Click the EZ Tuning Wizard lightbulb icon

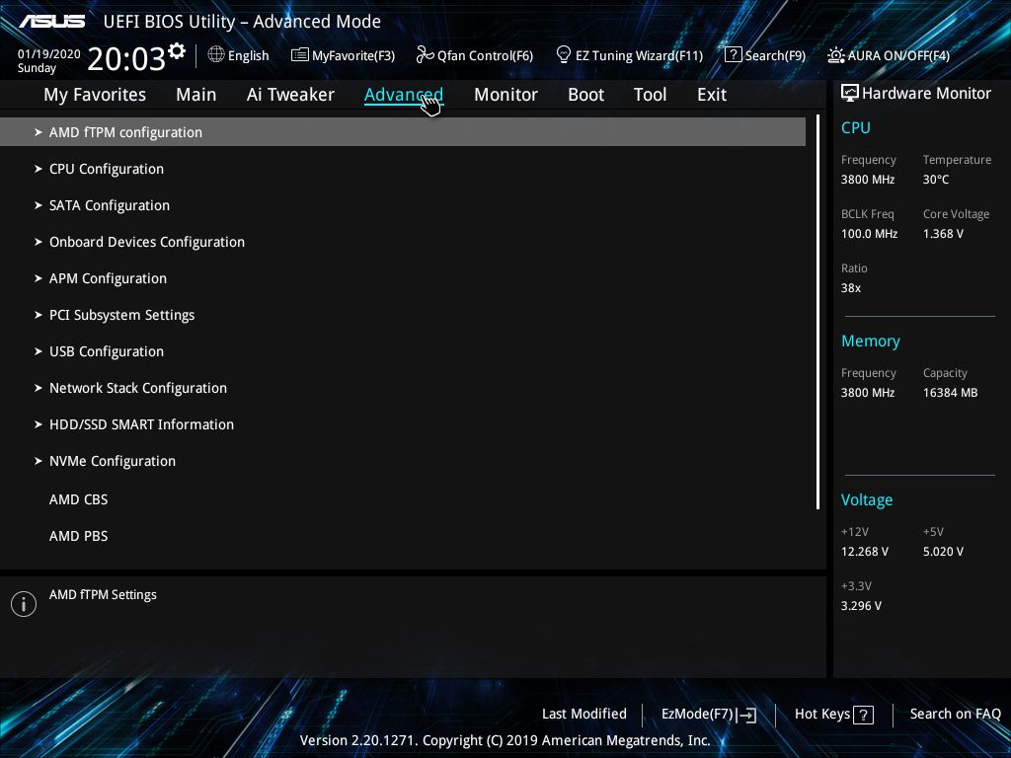564,55
